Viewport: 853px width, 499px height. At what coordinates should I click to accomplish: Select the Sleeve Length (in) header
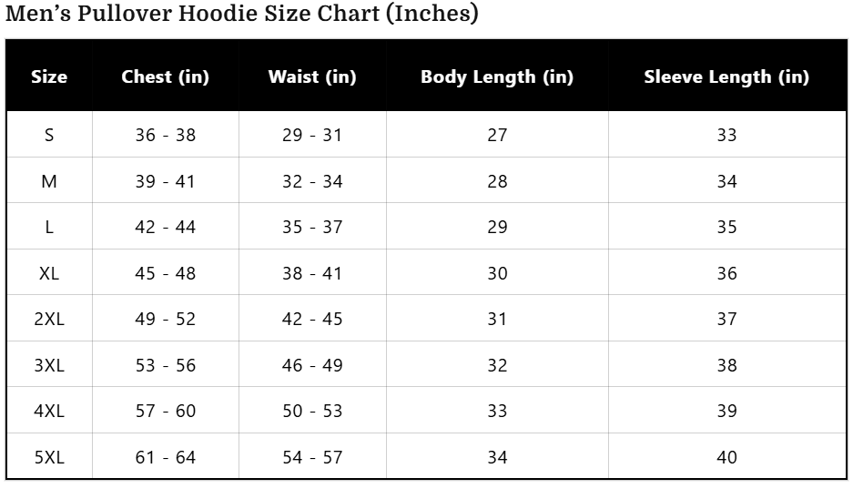(x=726, y=76)
